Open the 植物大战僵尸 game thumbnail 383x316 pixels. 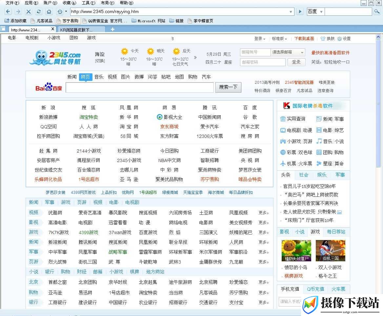296,251
